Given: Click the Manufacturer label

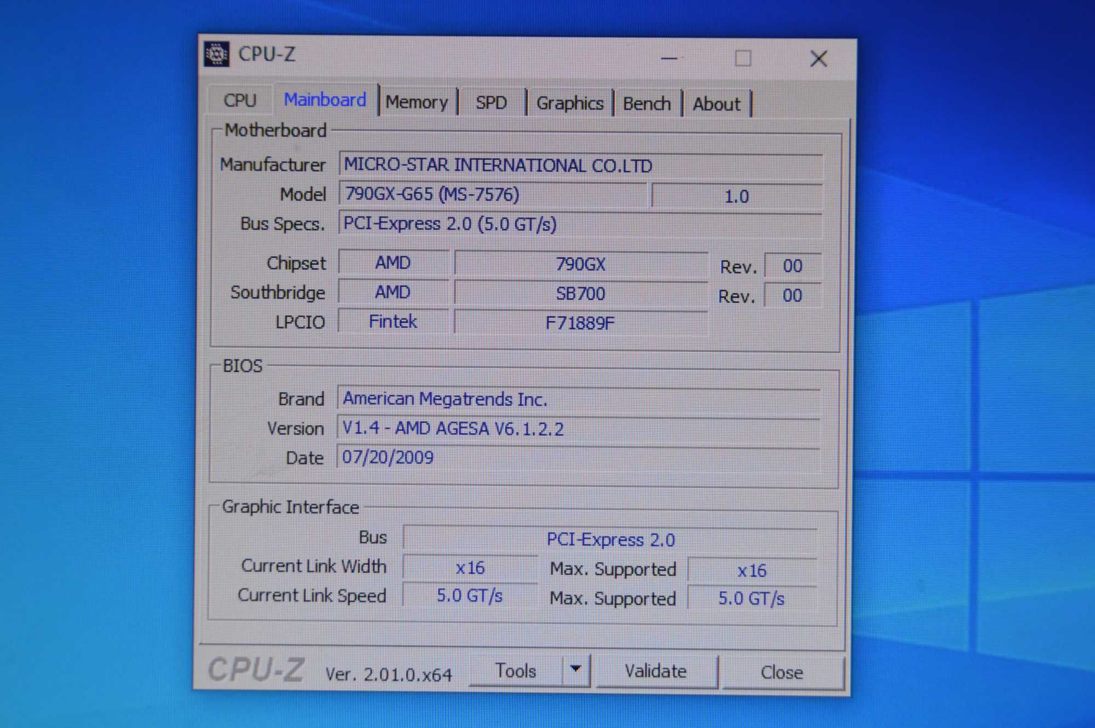Looking at the screenshot, I should [x=273, y=164].
